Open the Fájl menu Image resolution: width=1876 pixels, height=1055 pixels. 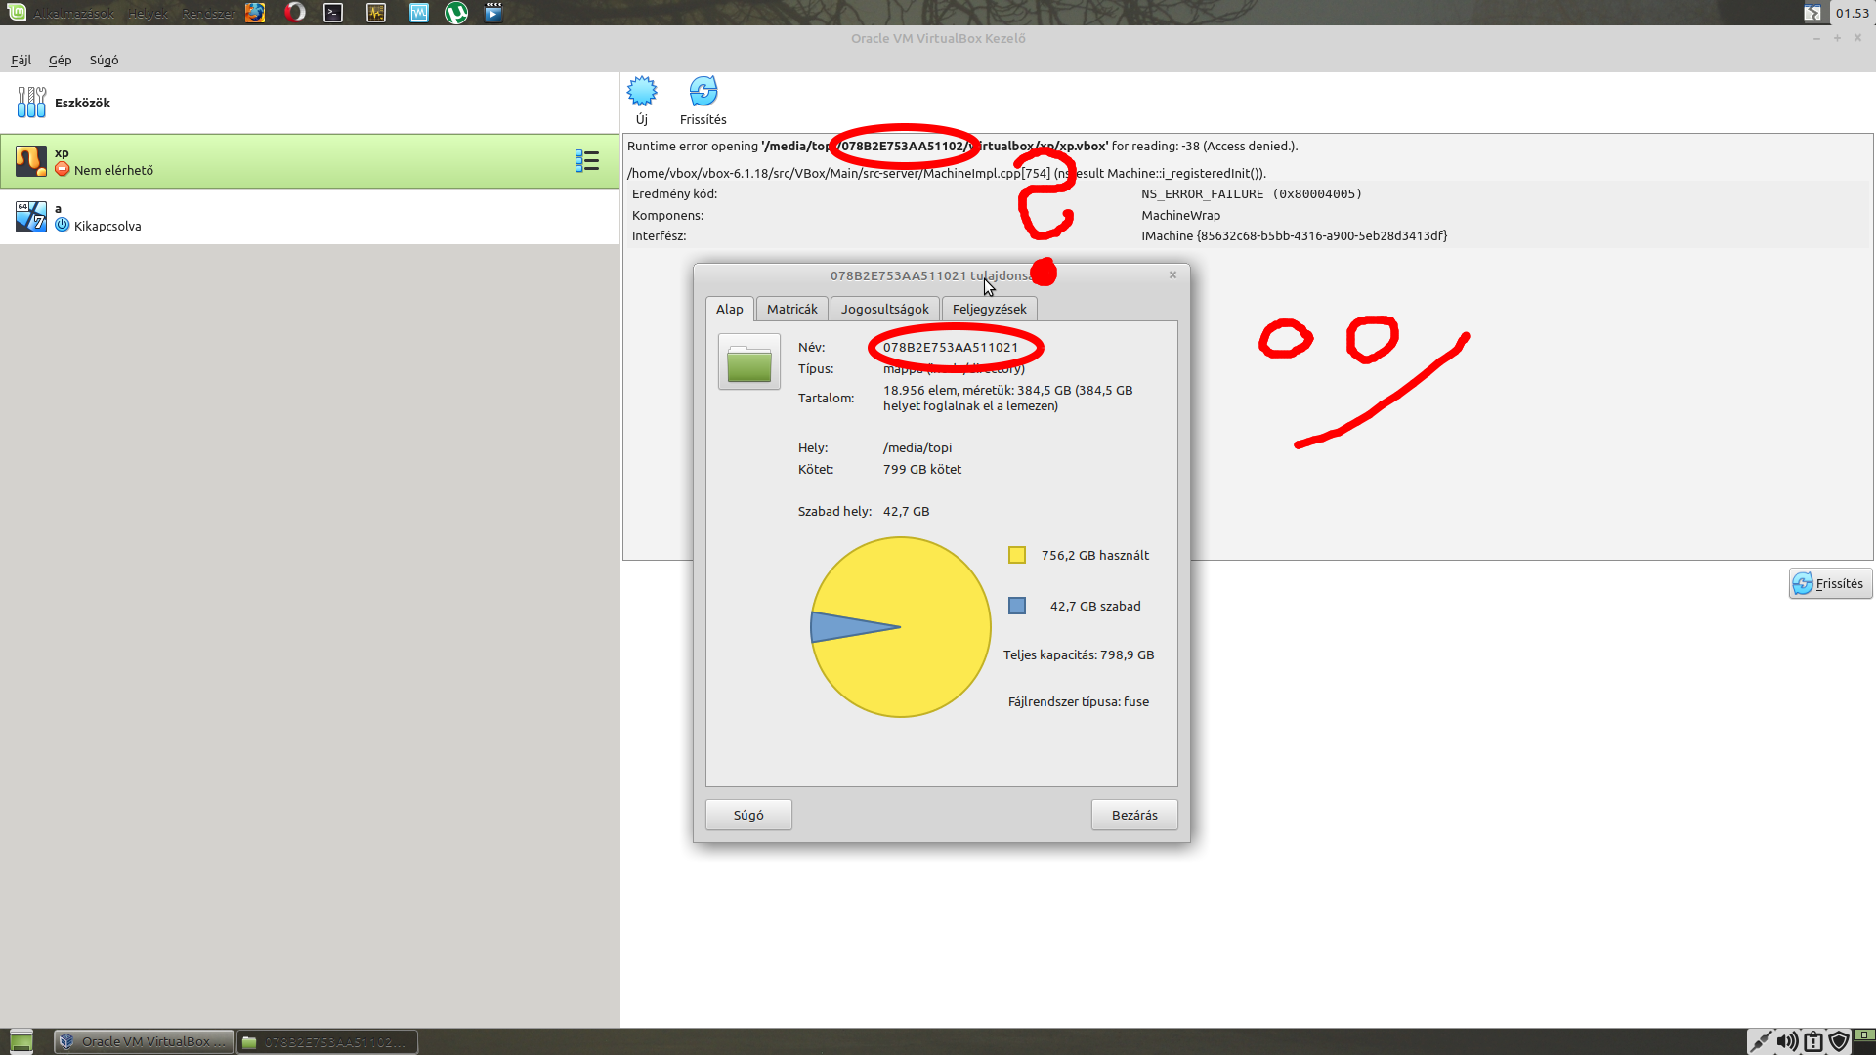pos(21,60)
